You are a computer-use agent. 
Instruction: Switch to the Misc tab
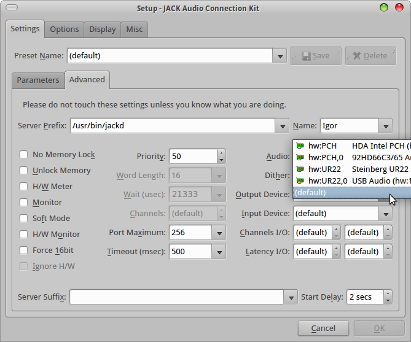pos(134,29)
